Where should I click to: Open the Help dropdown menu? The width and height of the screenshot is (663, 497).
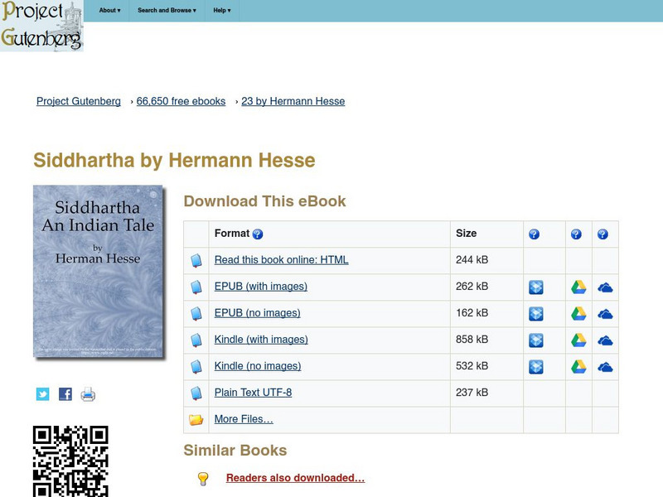pyautogui.click(x=222, y=11)
